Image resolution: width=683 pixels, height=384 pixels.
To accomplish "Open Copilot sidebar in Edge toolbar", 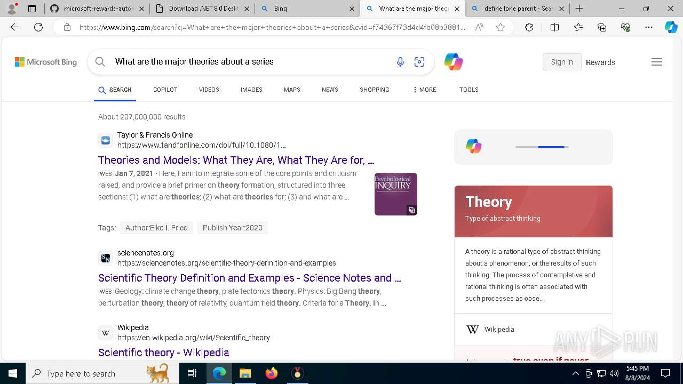I will (671, 27).
